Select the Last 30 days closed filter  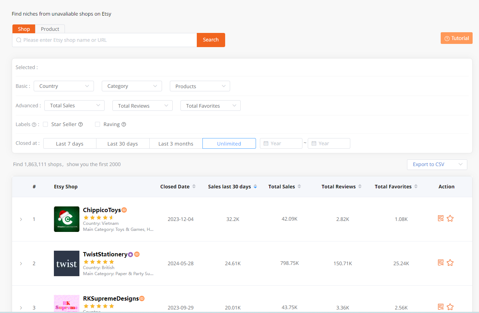[x=123, y=143]
